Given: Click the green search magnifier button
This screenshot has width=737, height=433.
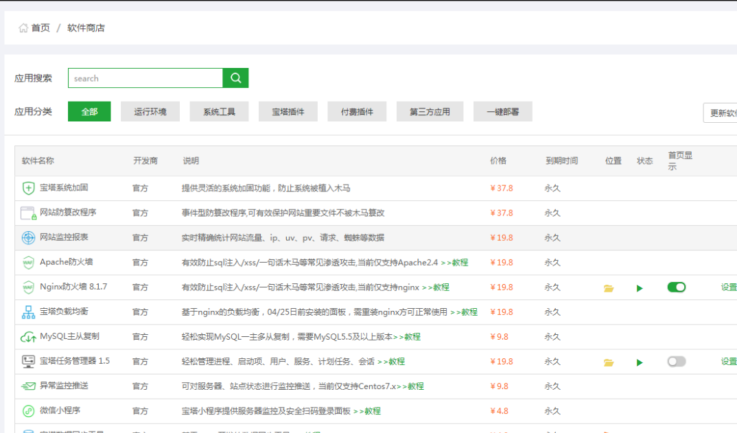Looking at the screenshot, I should tap(235, 78).
